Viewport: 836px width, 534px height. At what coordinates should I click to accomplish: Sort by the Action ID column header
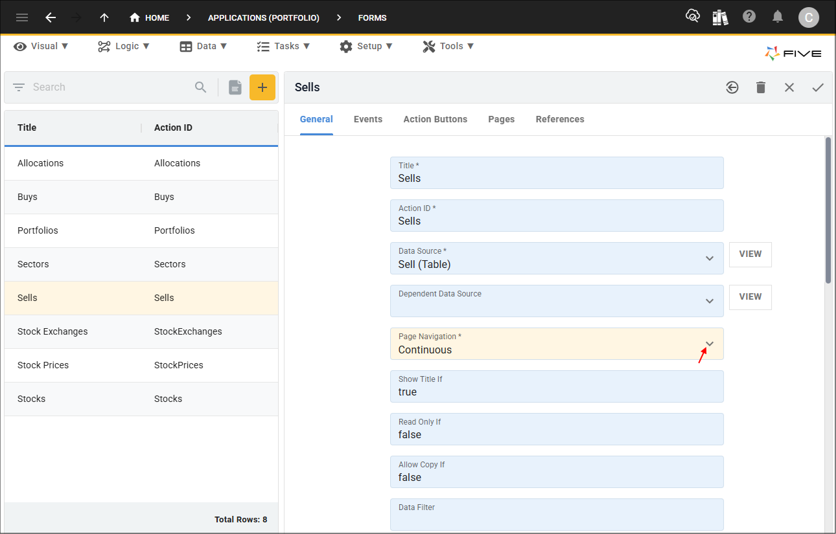(173, 128)
